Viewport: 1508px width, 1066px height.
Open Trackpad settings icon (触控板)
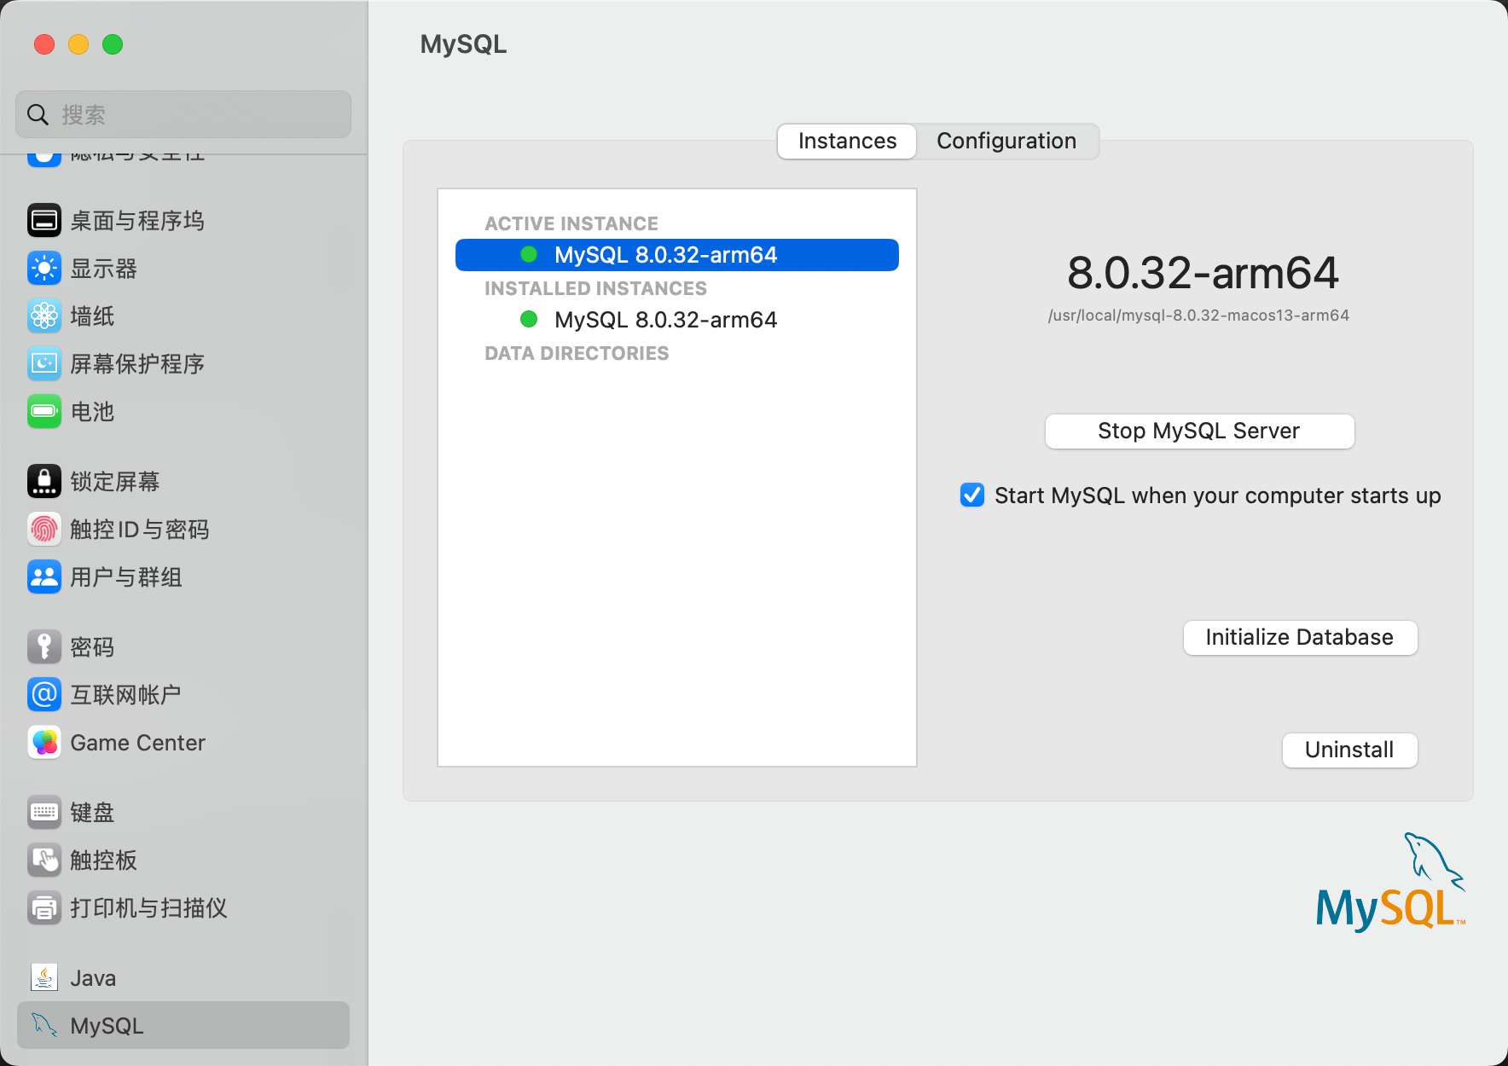tap(44, 860)
